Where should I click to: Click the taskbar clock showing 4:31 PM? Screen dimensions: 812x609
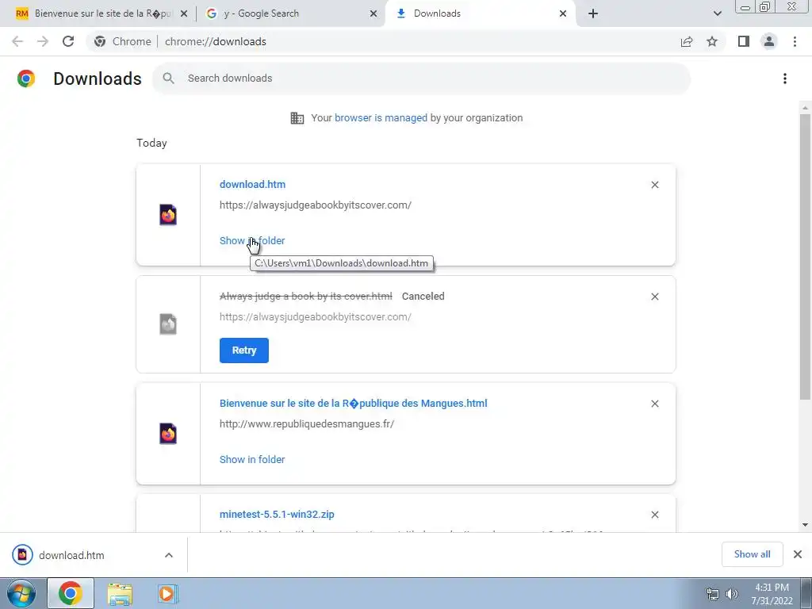click(x=772, y=594)
